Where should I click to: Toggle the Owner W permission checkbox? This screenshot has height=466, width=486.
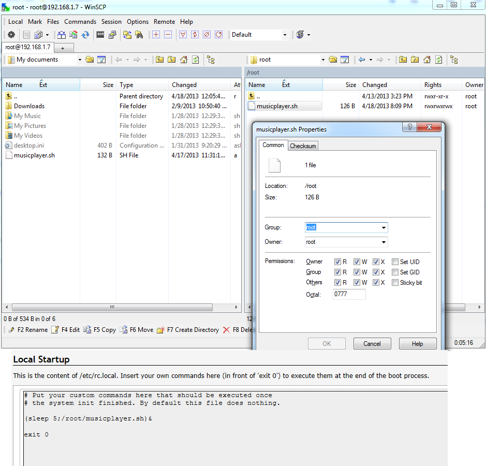[x=357, y=262]
